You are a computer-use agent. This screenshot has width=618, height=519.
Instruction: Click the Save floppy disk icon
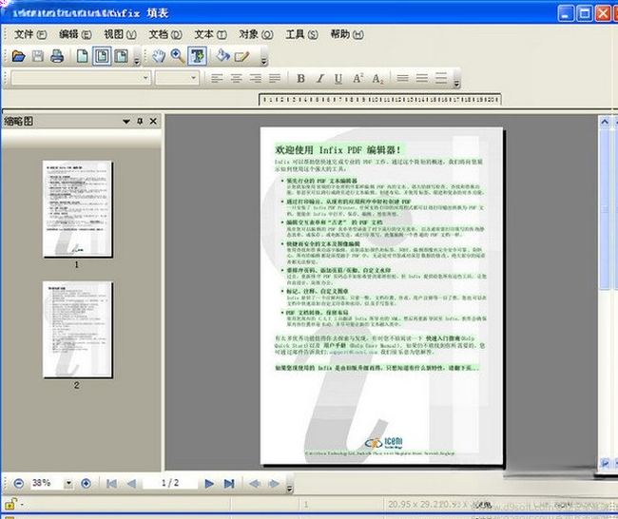[x=38, y=56]
